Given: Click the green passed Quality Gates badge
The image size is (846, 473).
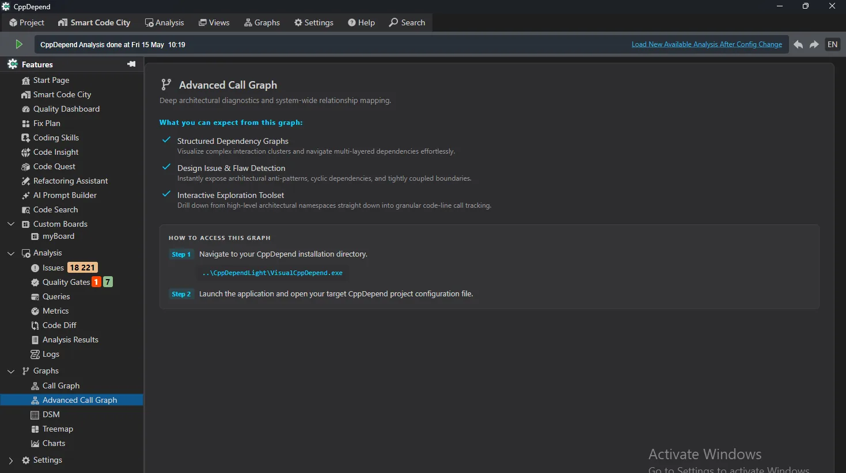Looking at the screenshot, I should click(x=108, y=282).
